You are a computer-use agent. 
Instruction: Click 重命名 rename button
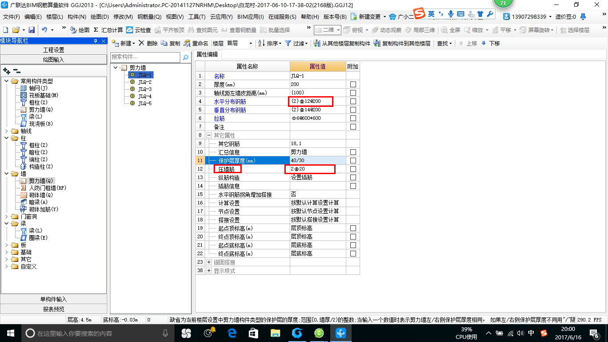(x=196, y=43)
